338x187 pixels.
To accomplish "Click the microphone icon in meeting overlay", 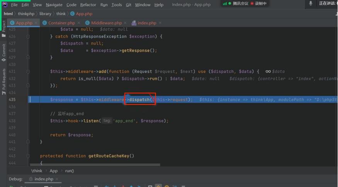I will (311, 3).
